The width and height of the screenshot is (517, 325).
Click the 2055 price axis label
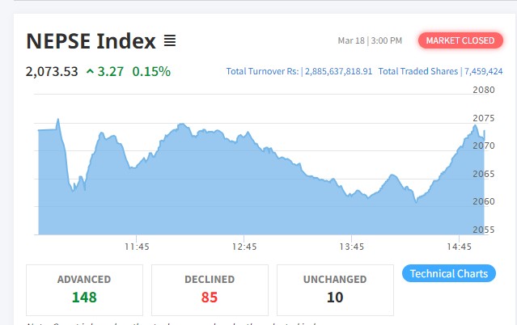tap(483, 230)
